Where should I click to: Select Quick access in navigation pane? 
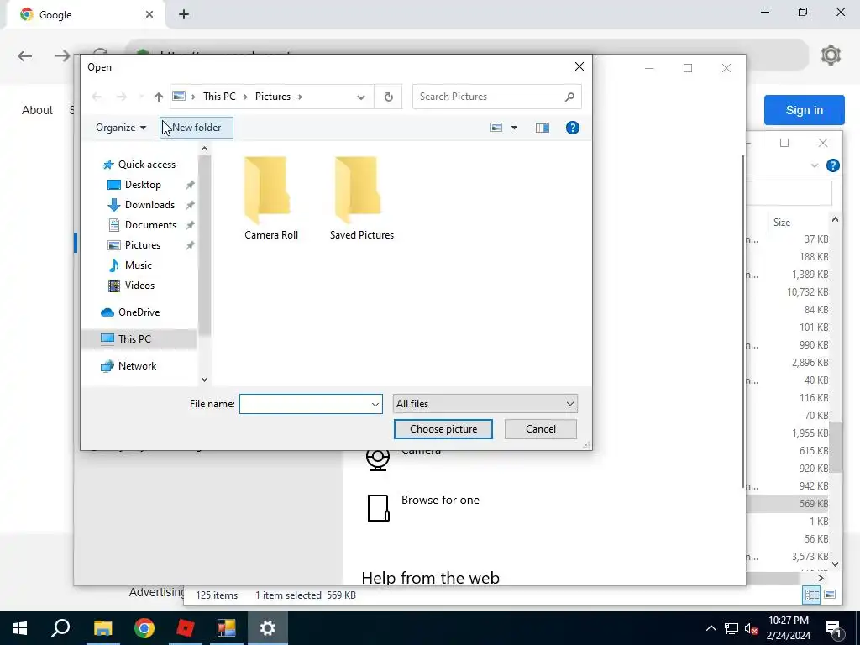tap(139, 165)
